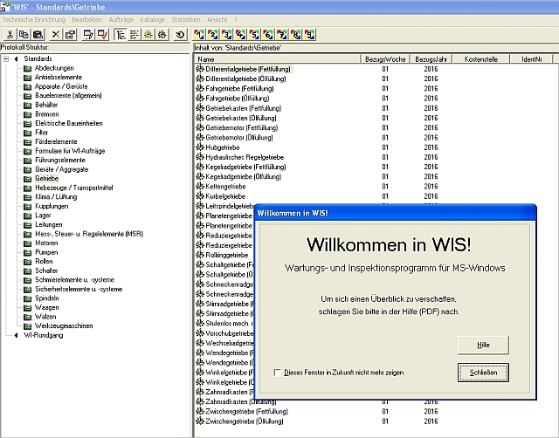Select Getriebemotor (Fettfüllung) row
This screenshot has height=438, width=559.
pos(241,127)
